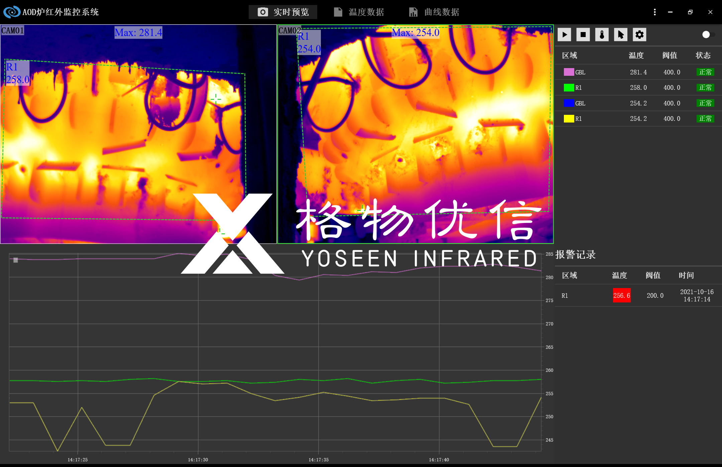The image size is (722, 467).
Task: Click the green 正常 status for region GBL 281.4
Action: [705, 72]
